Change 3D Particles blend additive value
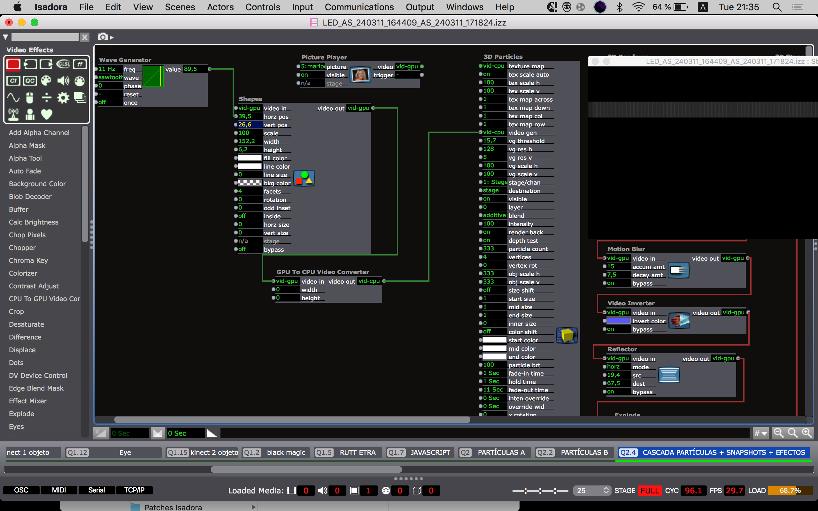This screenshot has height=511, width=818. point(495,215)
